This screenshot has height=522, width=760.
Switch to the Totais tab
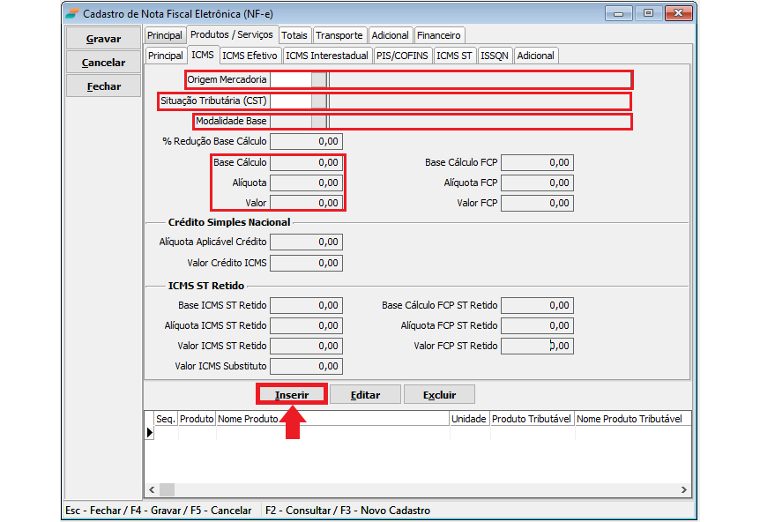(x=295, y=35)
